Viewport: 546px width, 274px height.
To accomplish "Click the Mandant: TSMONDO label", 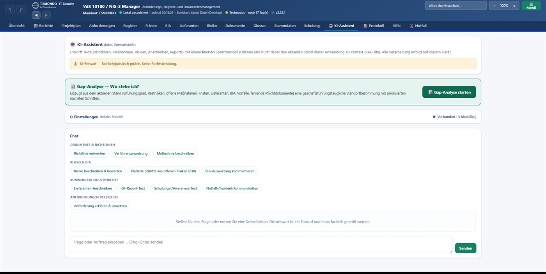I will pos(100,13).
